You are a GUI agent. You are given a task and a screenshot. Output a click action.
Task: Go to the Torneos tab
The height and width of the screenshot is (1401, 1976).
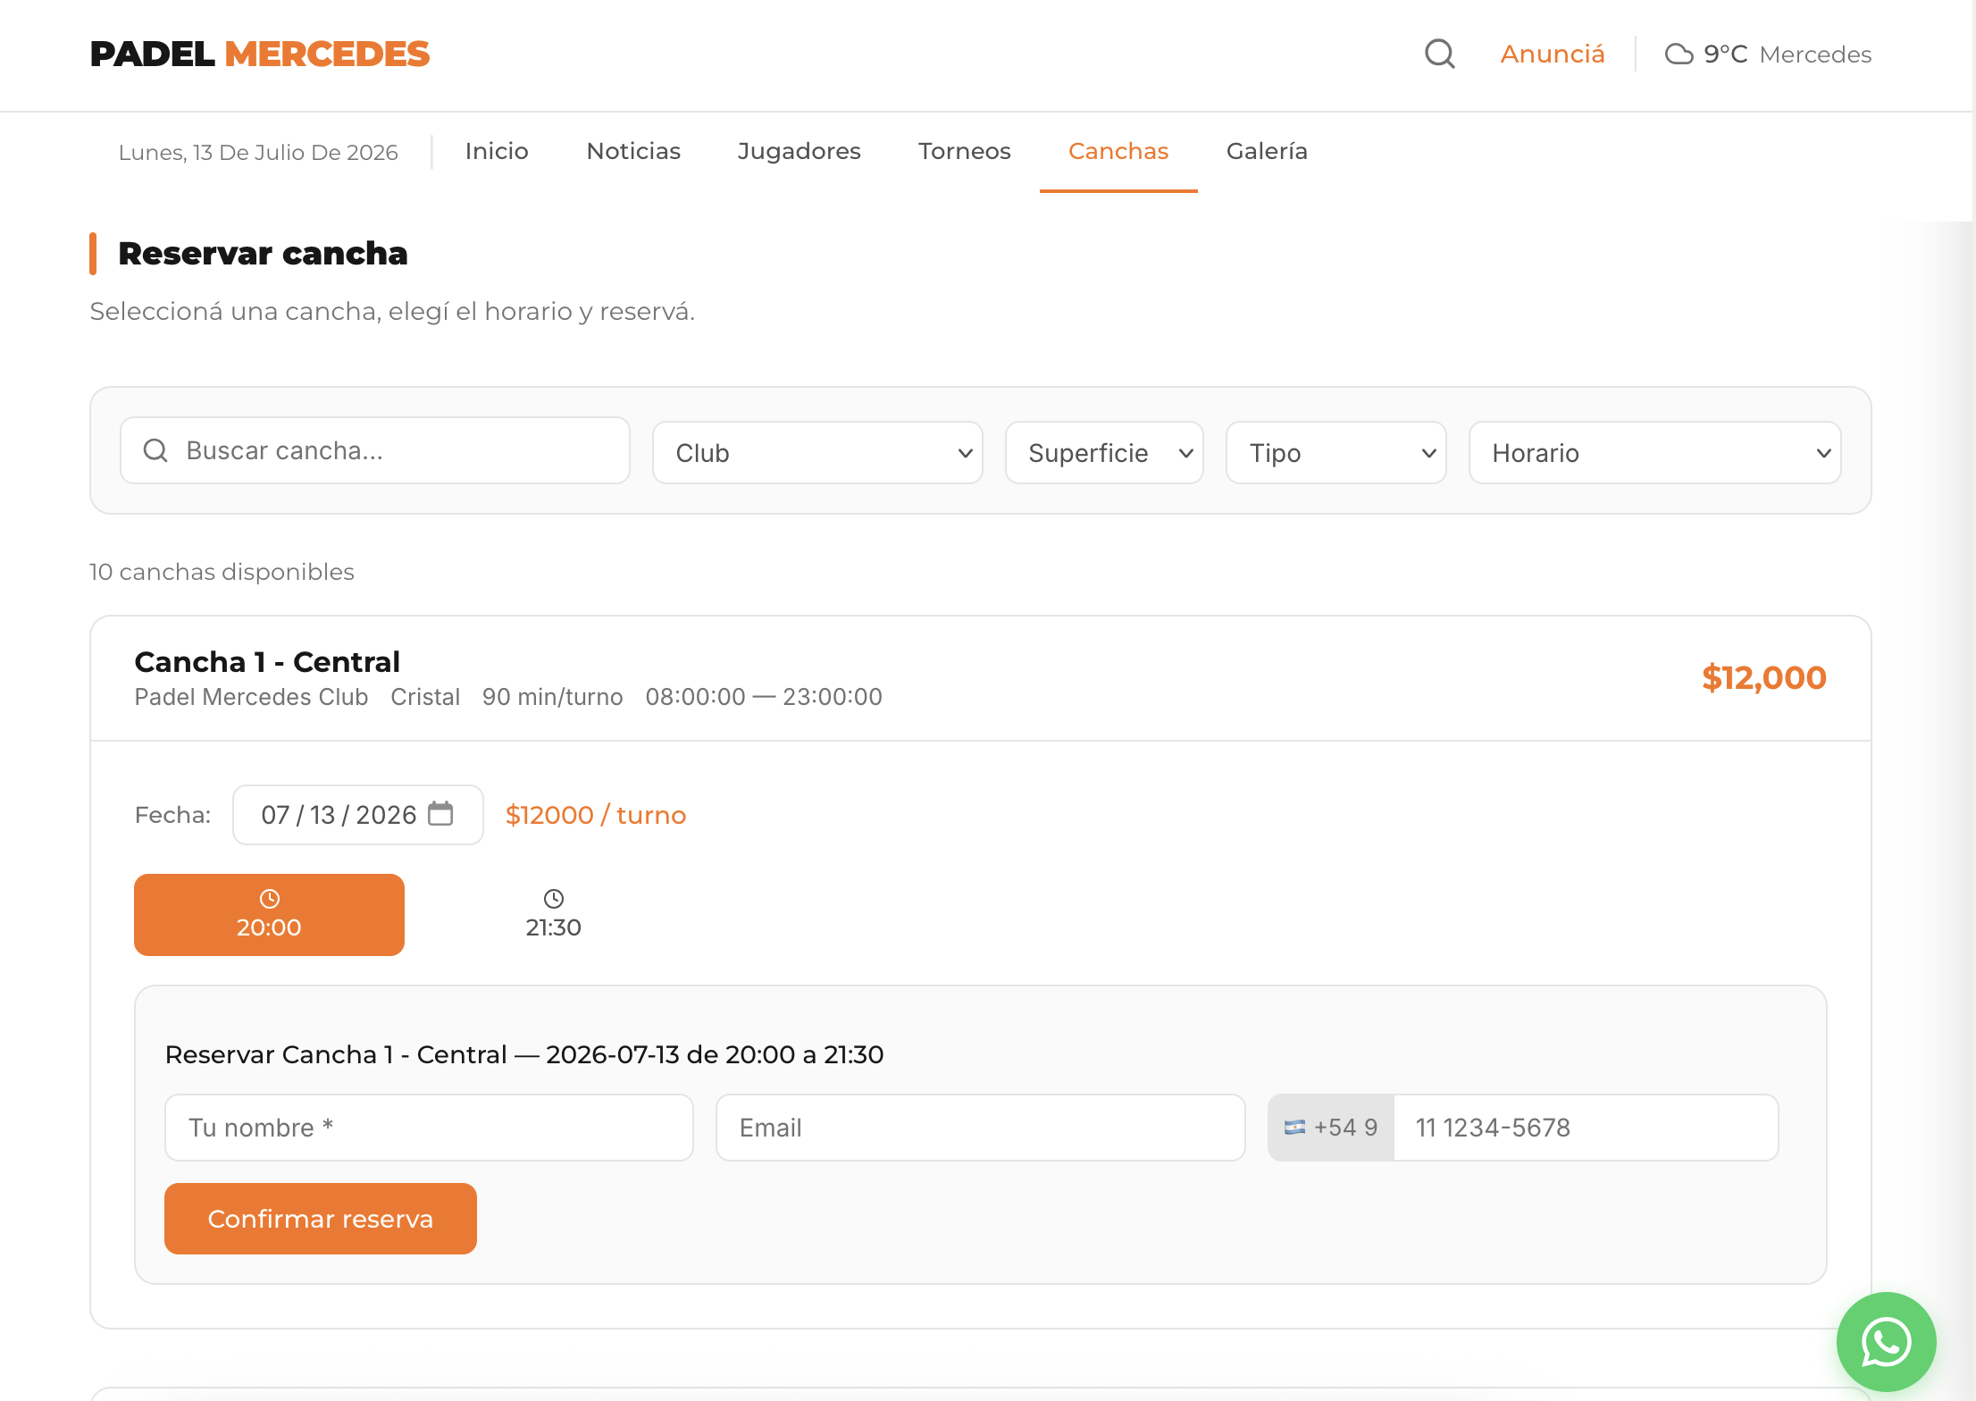click(964, 151)
